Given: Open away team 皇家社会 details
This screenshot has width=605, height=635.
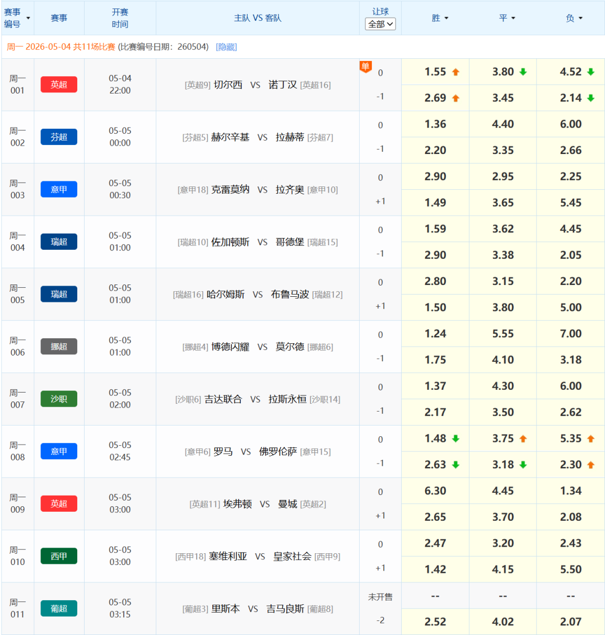Looking at the screenshot, I should (292, 557).
